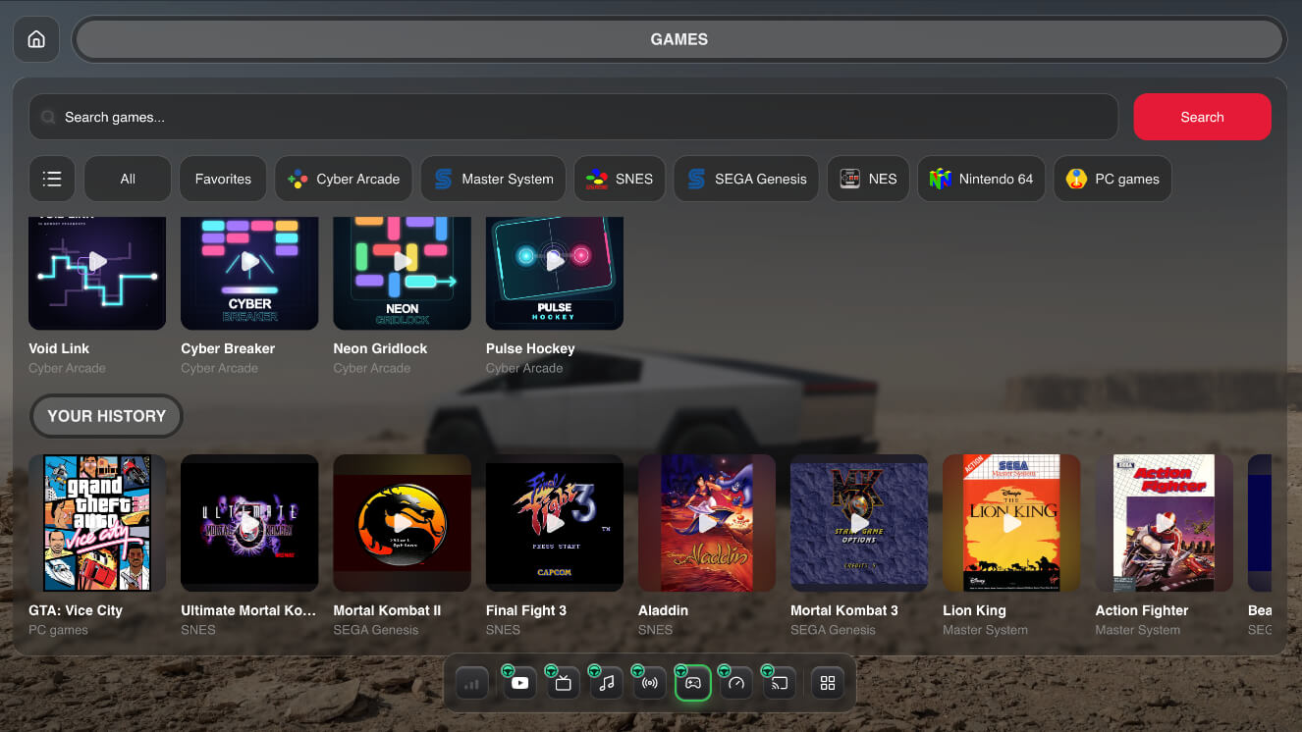Select the YOUR HISTORY section label
The height and width of the screenshot is (732, 1302).
pyautogui.click(x=107, y=416)
